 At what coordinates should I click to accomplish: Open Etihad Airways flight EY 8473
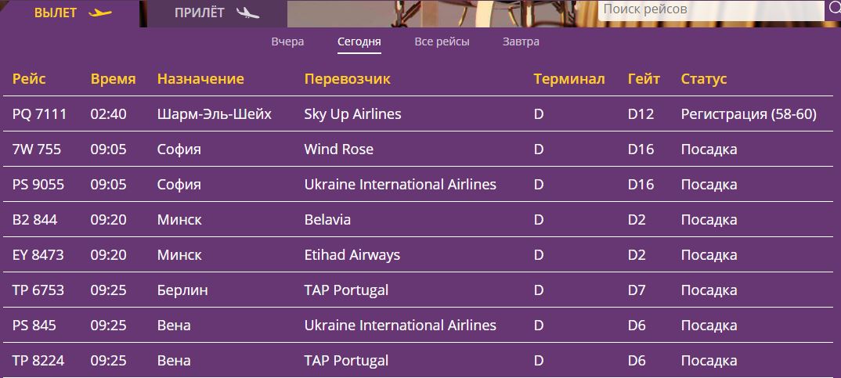pyautogui.click(x=38, y=255)
